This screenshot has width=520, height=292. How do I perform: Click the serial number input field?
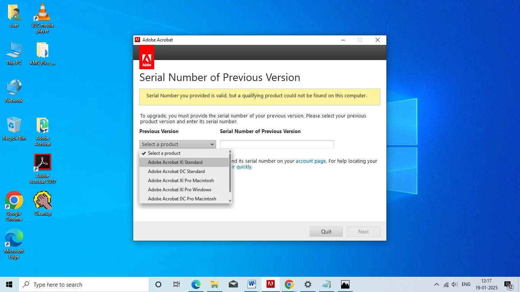277,144
